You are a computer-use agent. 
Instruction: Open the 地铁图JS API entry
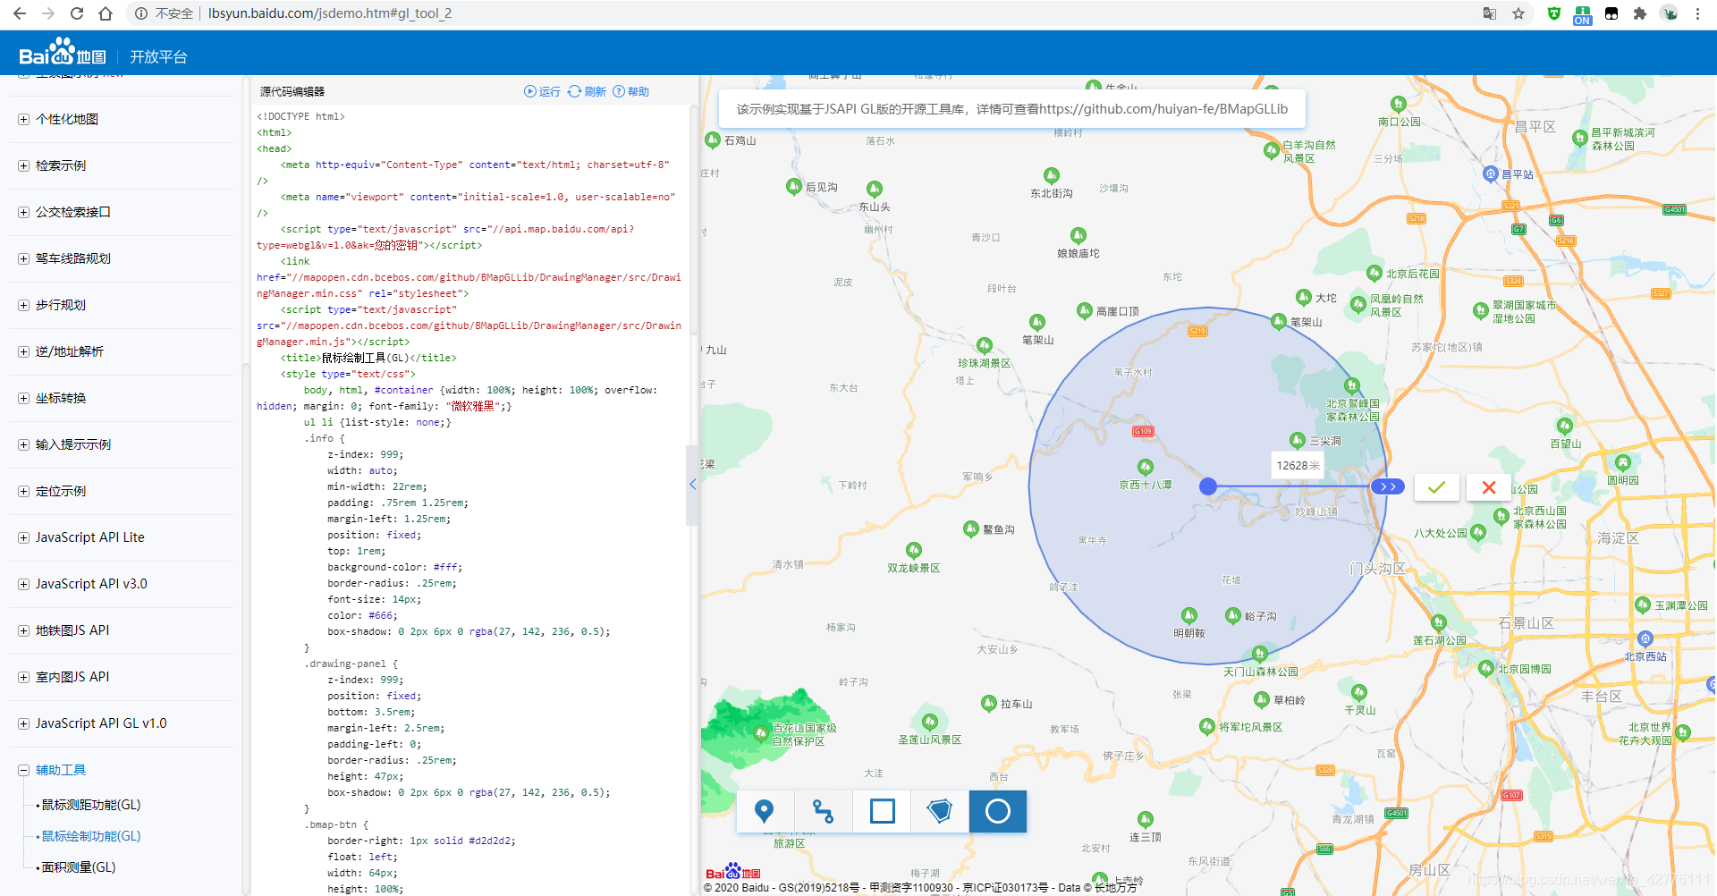(72, 630)
